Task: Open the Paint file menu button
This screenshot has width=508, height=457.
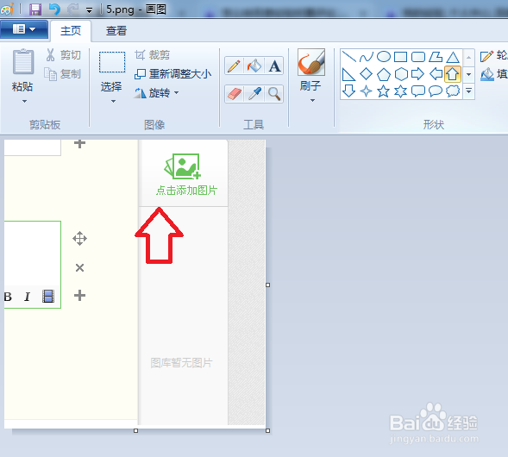Action: click(24, 29)
